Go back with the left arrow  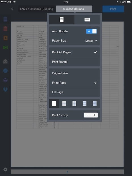point(12,9)
